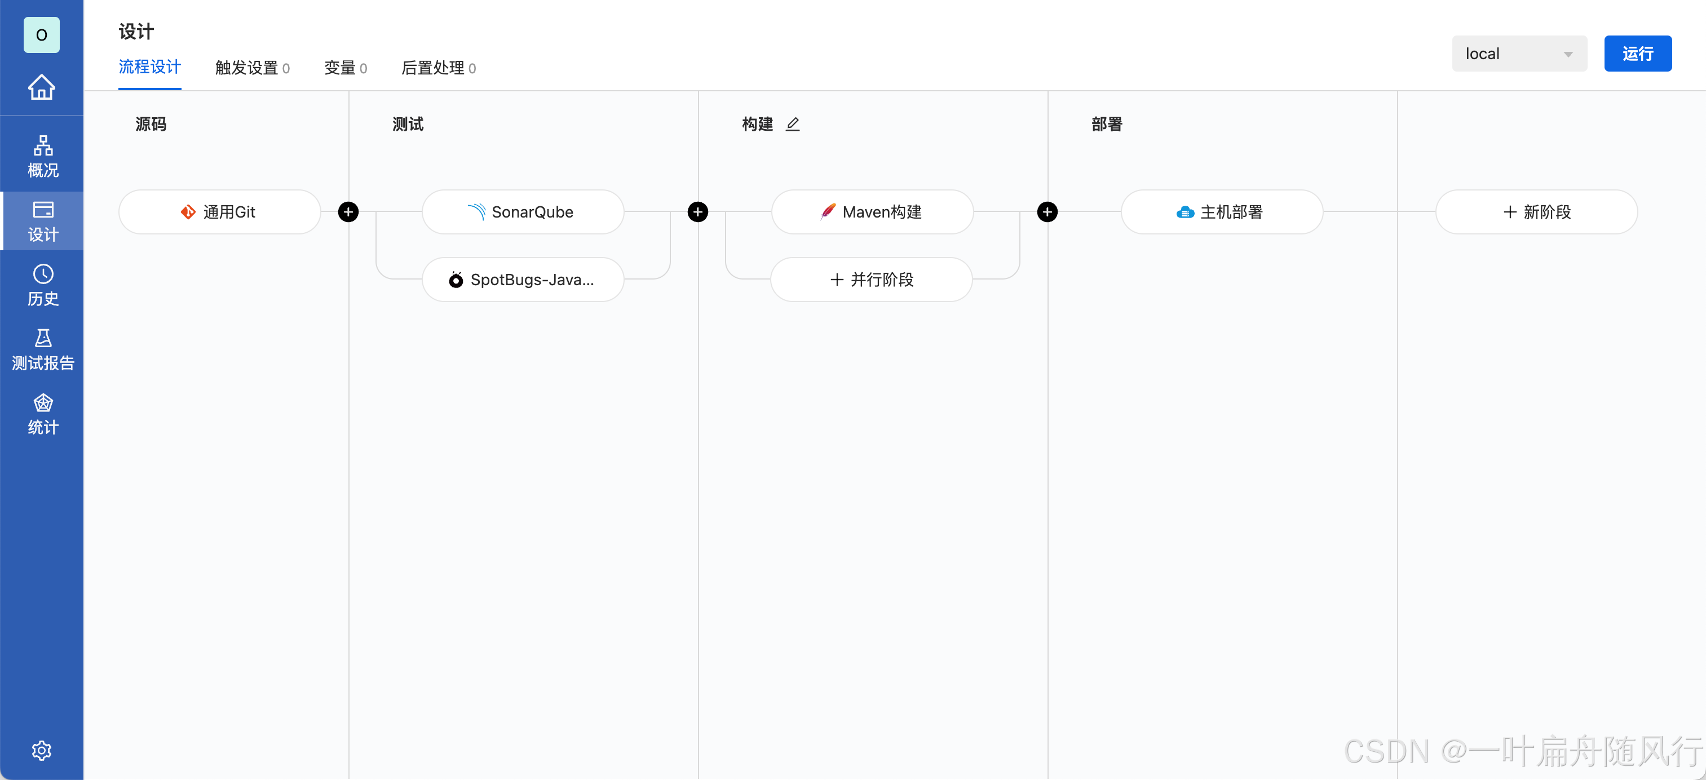Open settings gear at sidebar bottom
Screen dimensions: 1706x780
point(41,750)
